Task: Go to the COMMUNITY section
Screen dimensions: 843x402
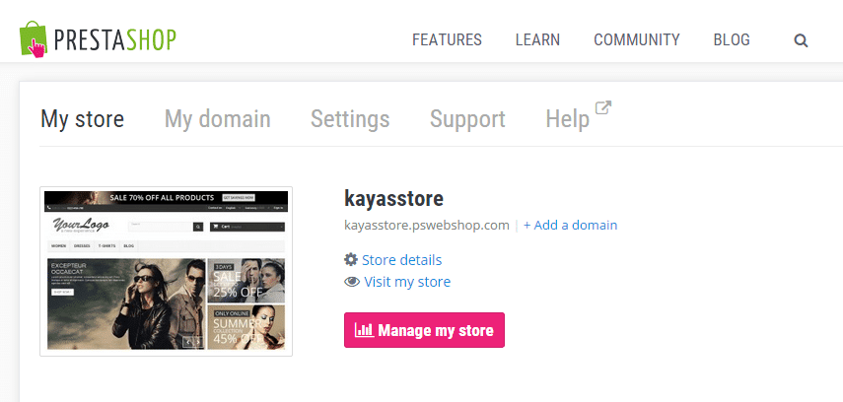Action: tap(637, 39)
